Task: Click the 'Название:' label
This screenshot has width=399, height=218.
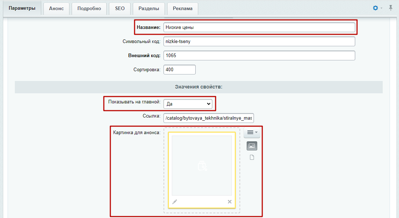Action: 148,27
